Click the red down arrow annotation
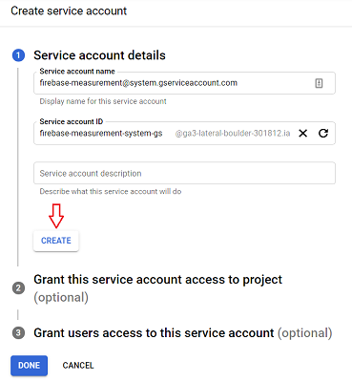The width and height of the screenshot is (352, 382). point(56,216)
